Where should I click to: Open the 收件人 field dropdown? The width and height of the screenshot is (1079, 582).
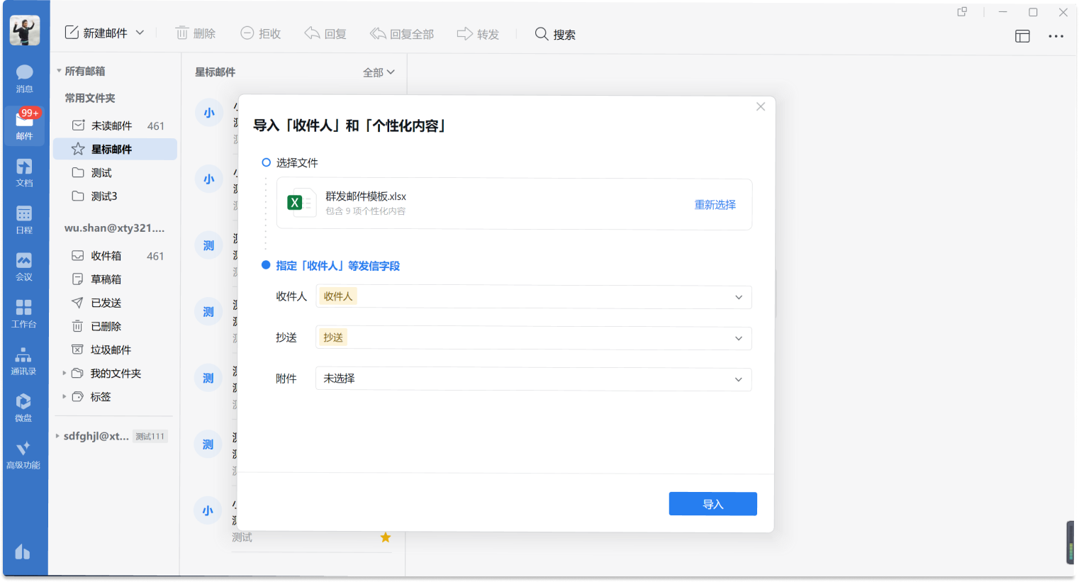click(738, 297)
